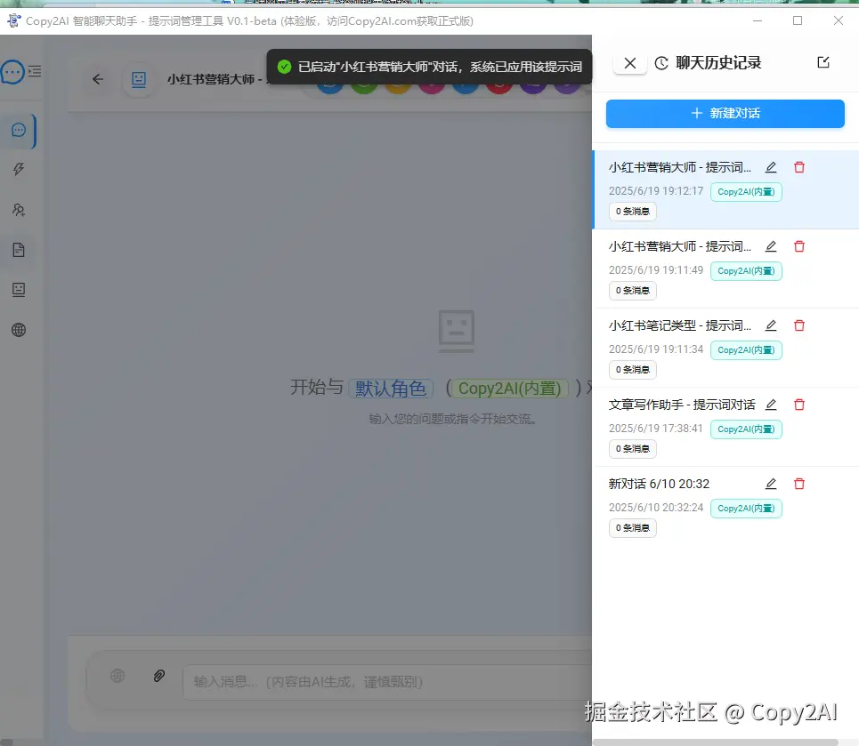Open the lightning quick-prompt sidebar icon
The height and width of the screenshot is (746, 859).
point(19,169)
